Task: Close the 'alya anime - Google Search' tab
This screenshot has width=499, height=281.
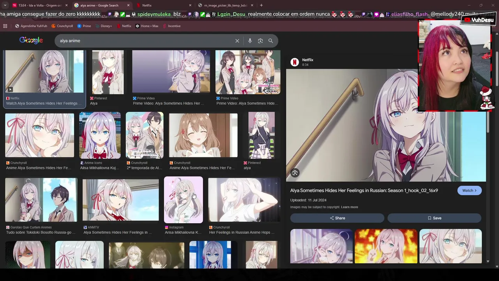Action: [x=128, y=5]
